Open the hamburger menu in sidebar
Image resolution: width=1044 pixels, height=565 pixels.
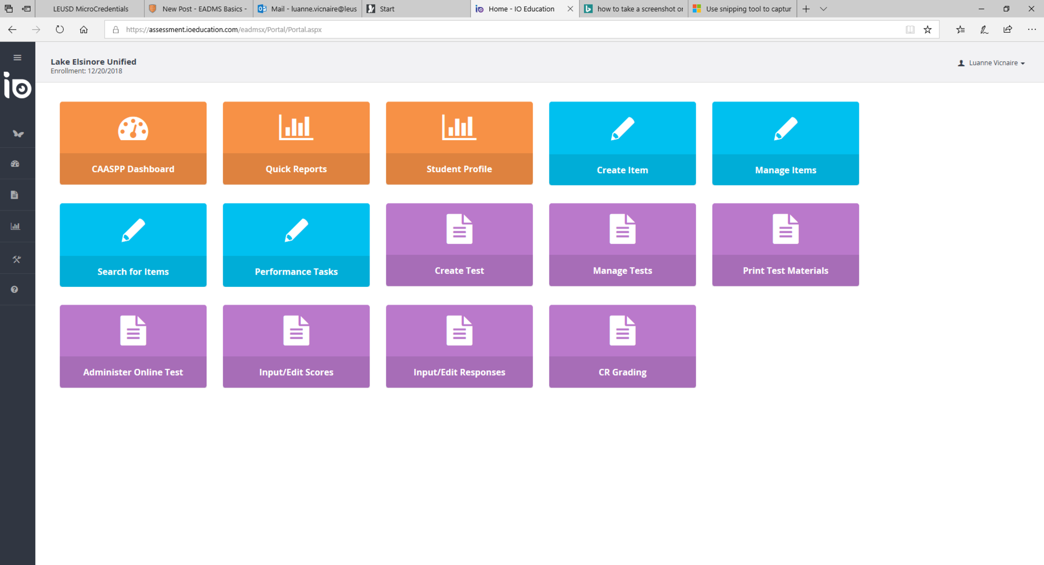click(x=17, y=58)
